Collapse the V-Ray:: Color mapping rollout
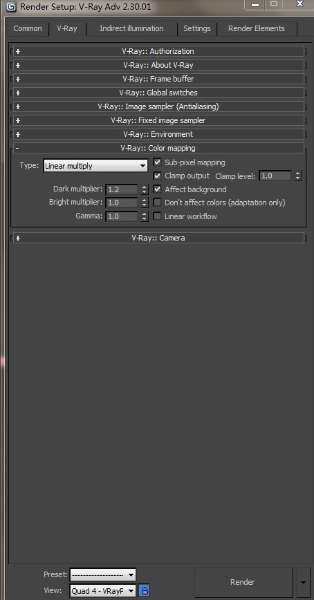314x600 pixels. pyautogui.click(x=158, y=148)
